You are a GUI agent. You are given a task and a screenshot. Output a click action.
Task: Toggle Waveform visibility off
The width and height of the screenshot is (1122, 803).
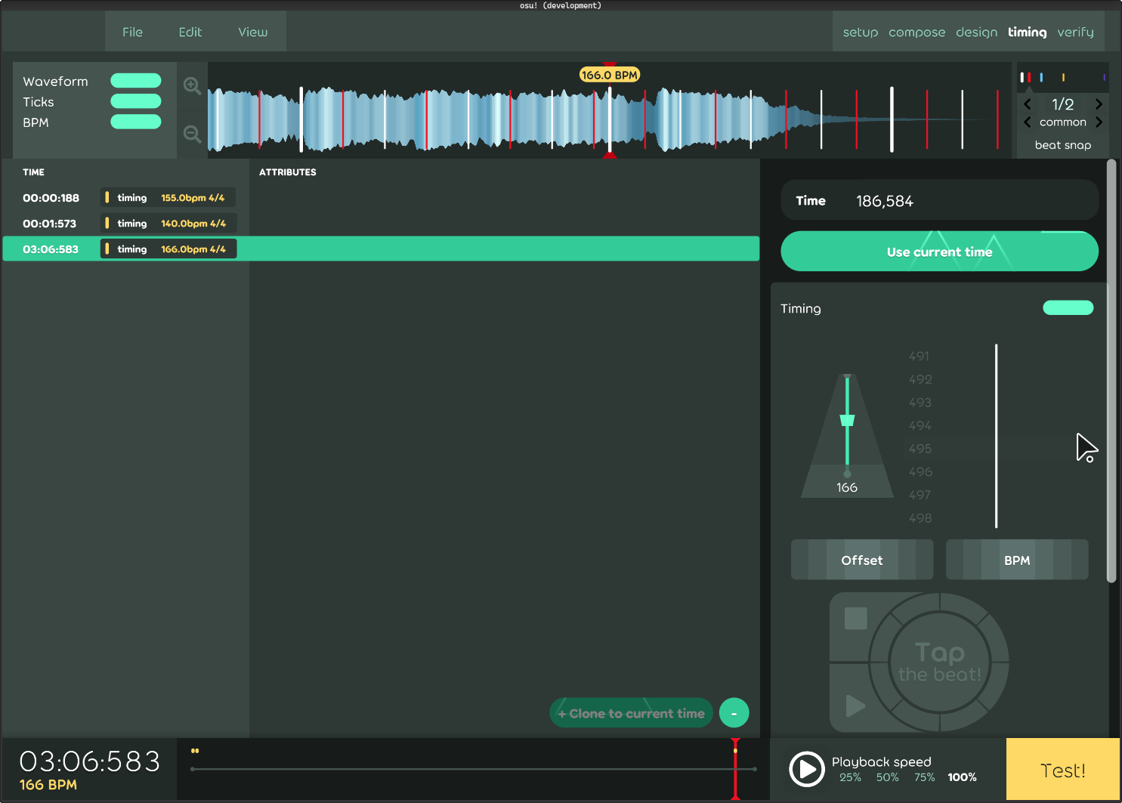pos(135,81)
